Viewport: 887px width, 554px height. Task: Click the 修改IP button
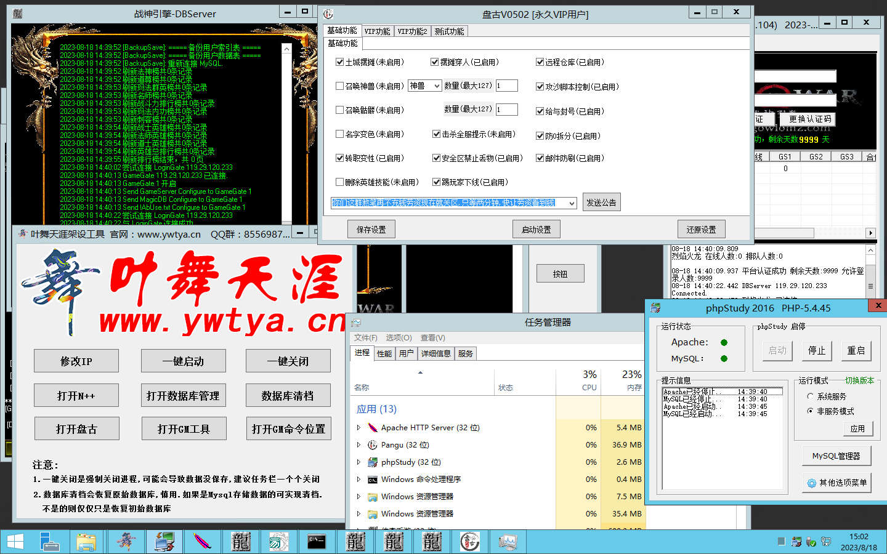pyautogui.click(x=76, y=361)
